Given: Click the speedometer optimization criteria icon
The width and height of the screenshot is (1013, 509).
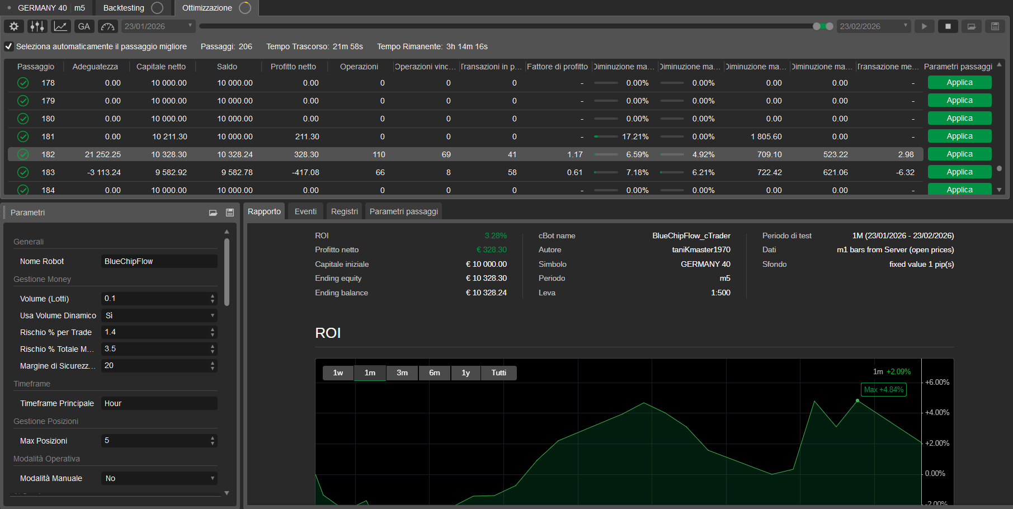Looking at the screenshot, I should [x=107, y=26].
